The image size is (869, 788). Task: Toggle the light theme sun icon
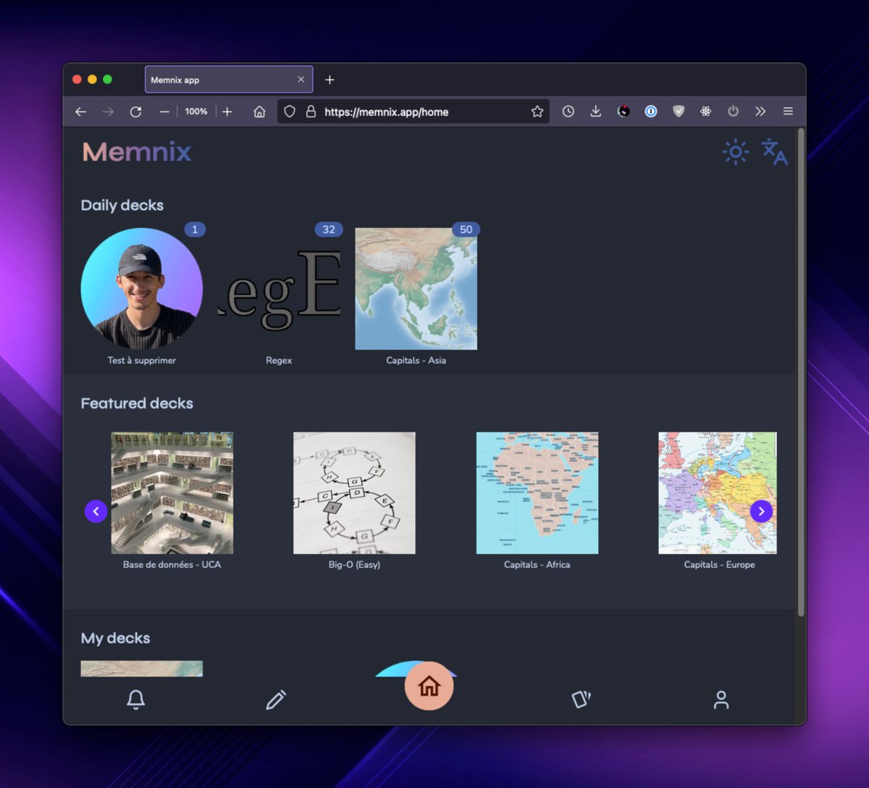(x=736, y=151)
